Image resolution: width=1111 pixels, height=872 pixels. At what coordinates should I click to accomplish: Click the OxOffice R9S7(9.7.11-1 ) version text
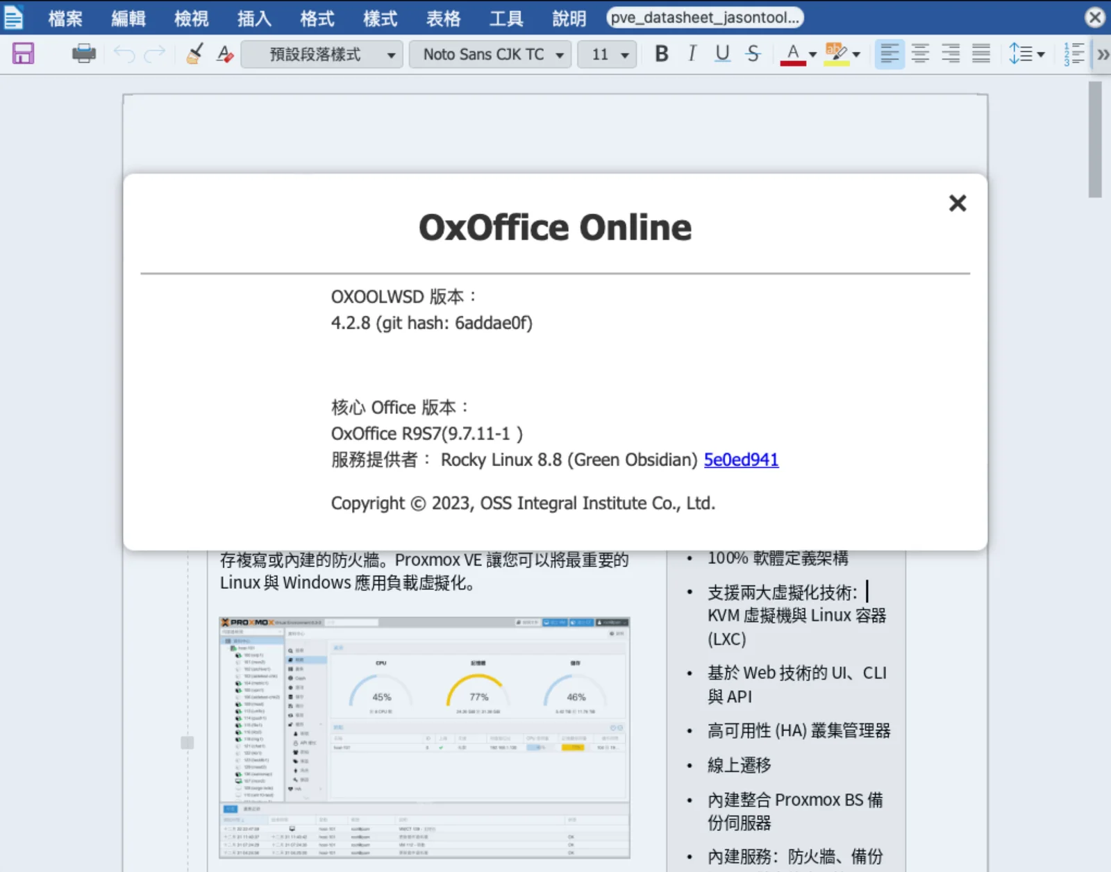click(x=427, y=433)
